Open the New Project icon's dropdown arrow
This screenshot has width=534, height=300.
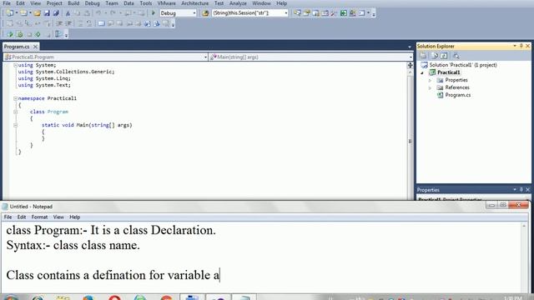tap(16, 13)
